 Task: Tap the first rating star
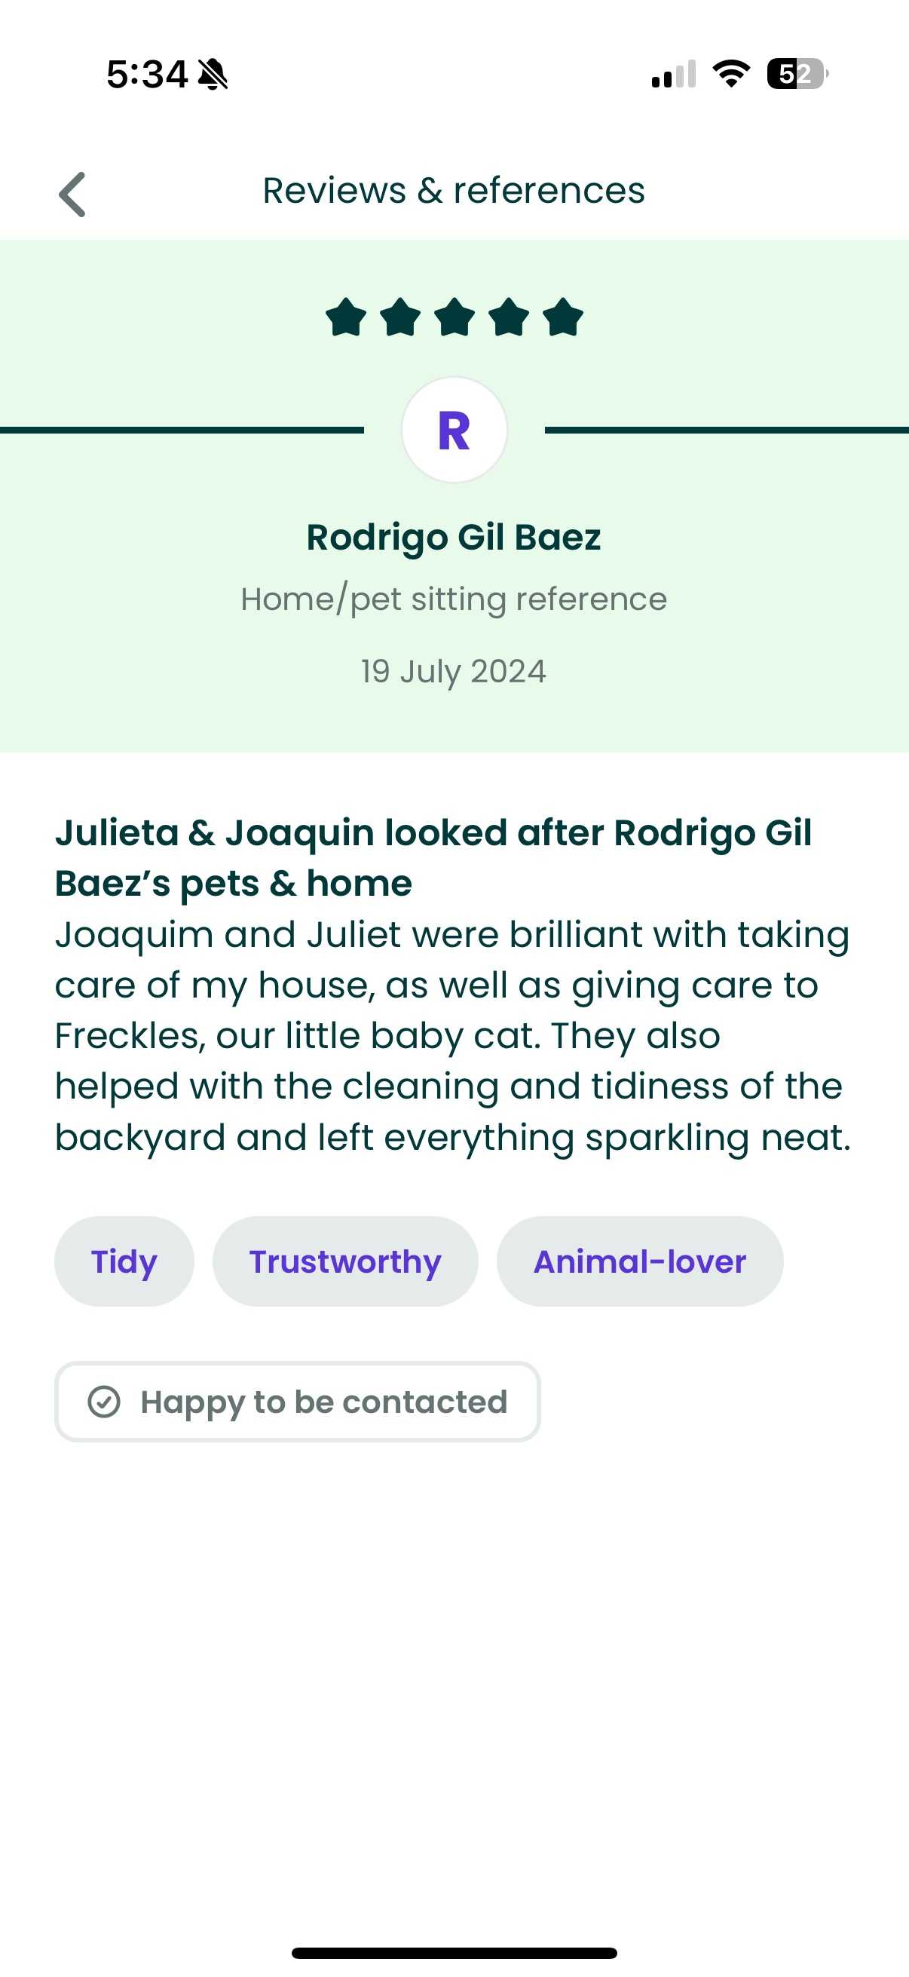click(346, 317)
